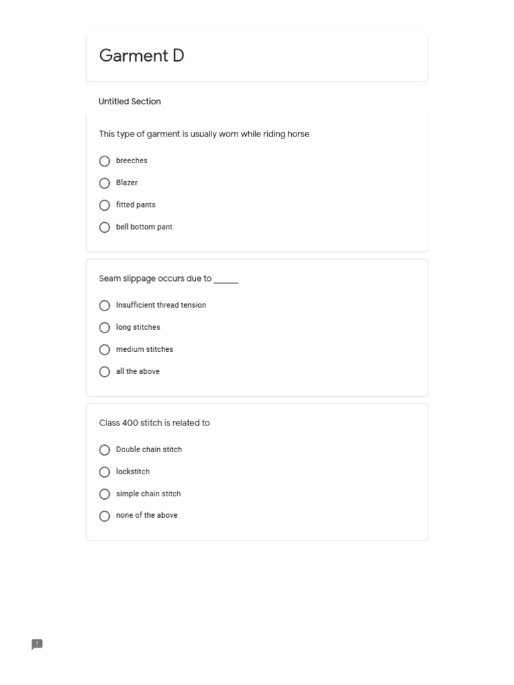Click the Class 400 stitch question text
This screenshot has height=685, width=514.
click(155, 423)
